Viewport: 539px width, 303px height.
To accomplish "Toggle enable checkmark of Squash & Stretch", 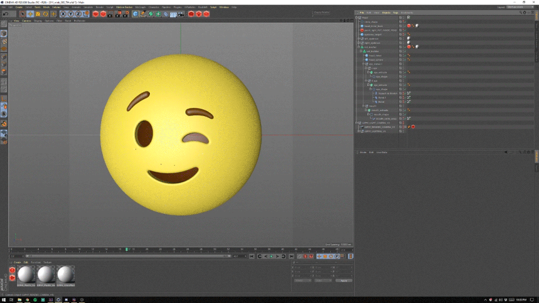I will (405, 94).
